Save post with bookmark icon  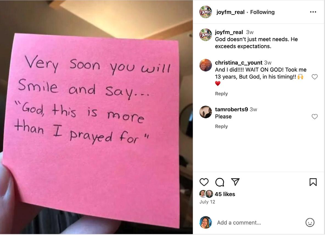tap(313, 182)
